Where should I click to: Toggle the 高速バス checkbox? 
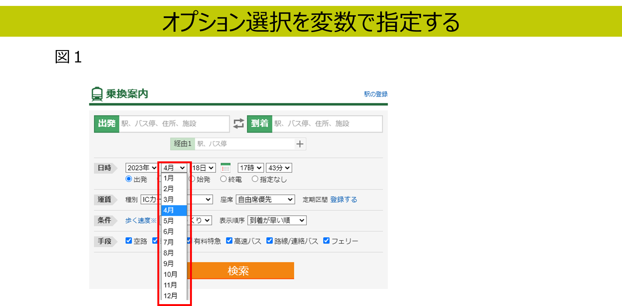[x=229, y=241]
